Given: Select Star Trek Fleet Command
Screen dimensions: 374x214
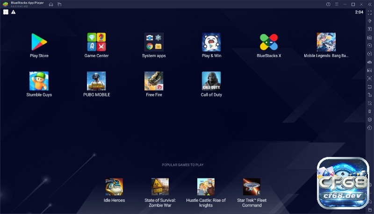Looking at the screenshot, I should pyautogui.click(x=252, y=186).
